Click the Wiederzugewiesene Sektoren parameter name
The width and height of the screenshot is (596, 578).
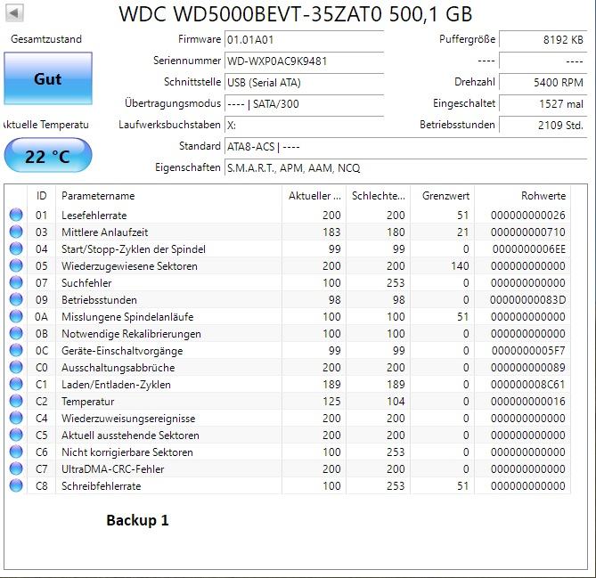pos(129,266)
